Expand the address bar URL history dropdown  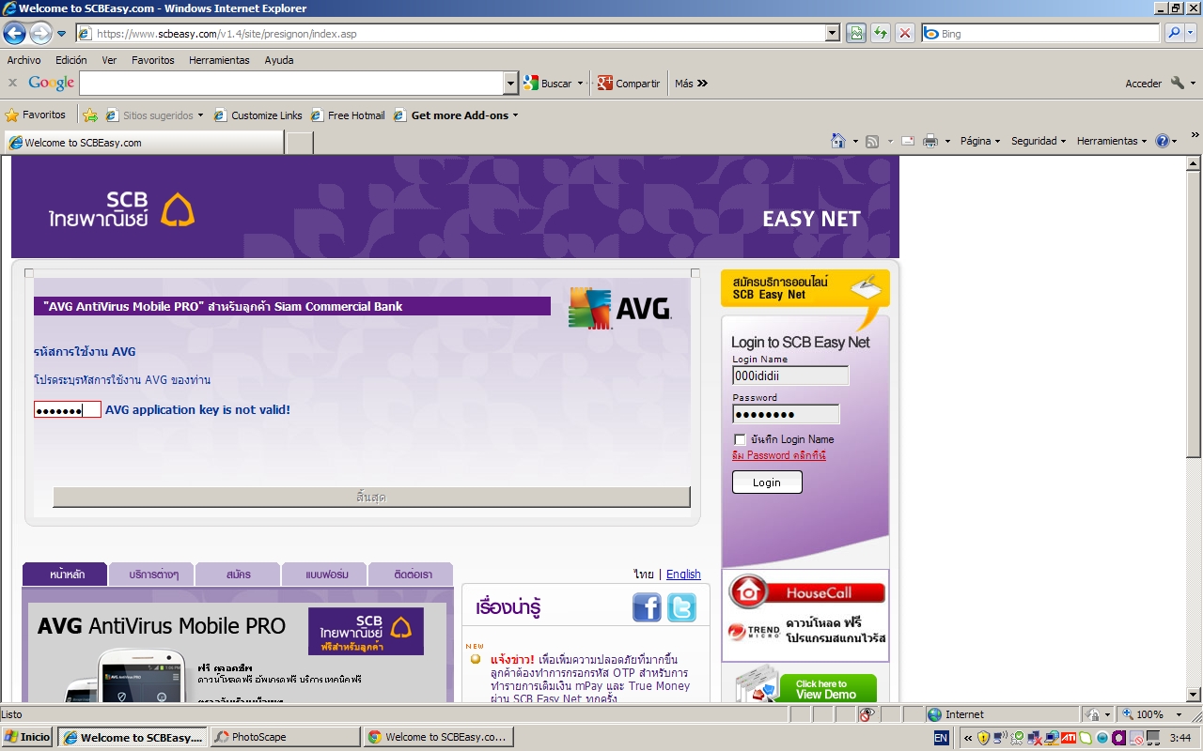[x=833, y=33]
